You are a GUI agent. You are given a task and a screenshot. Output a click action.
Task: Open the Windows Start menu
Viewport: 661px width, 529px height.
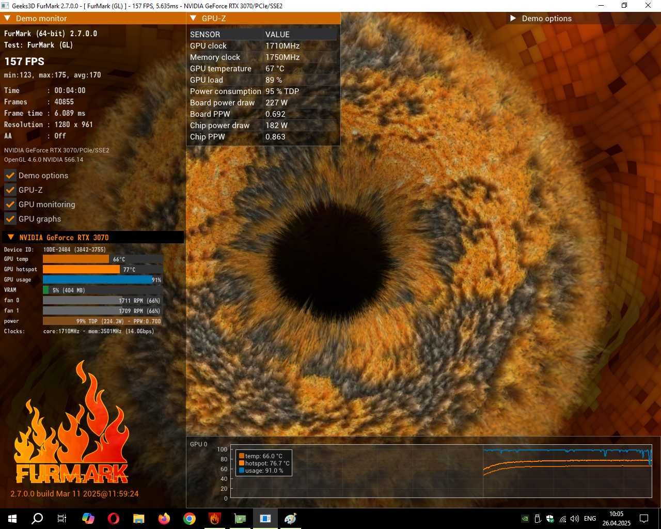(x=12, y=519)
